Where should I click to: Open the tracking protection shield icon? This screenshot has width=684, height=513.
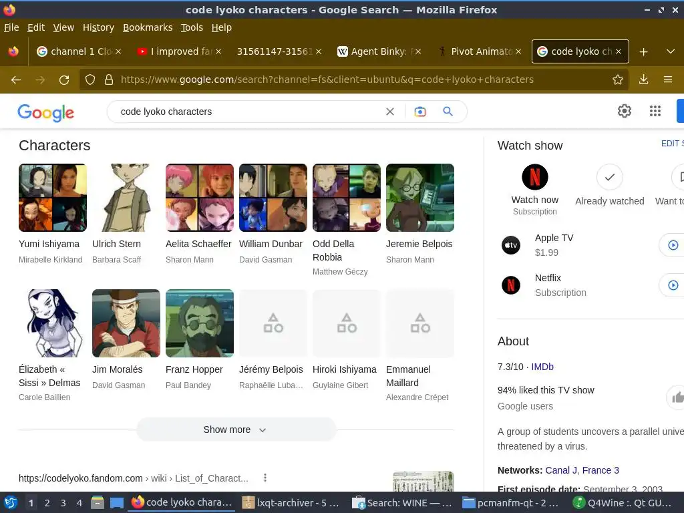coord(90,80)
